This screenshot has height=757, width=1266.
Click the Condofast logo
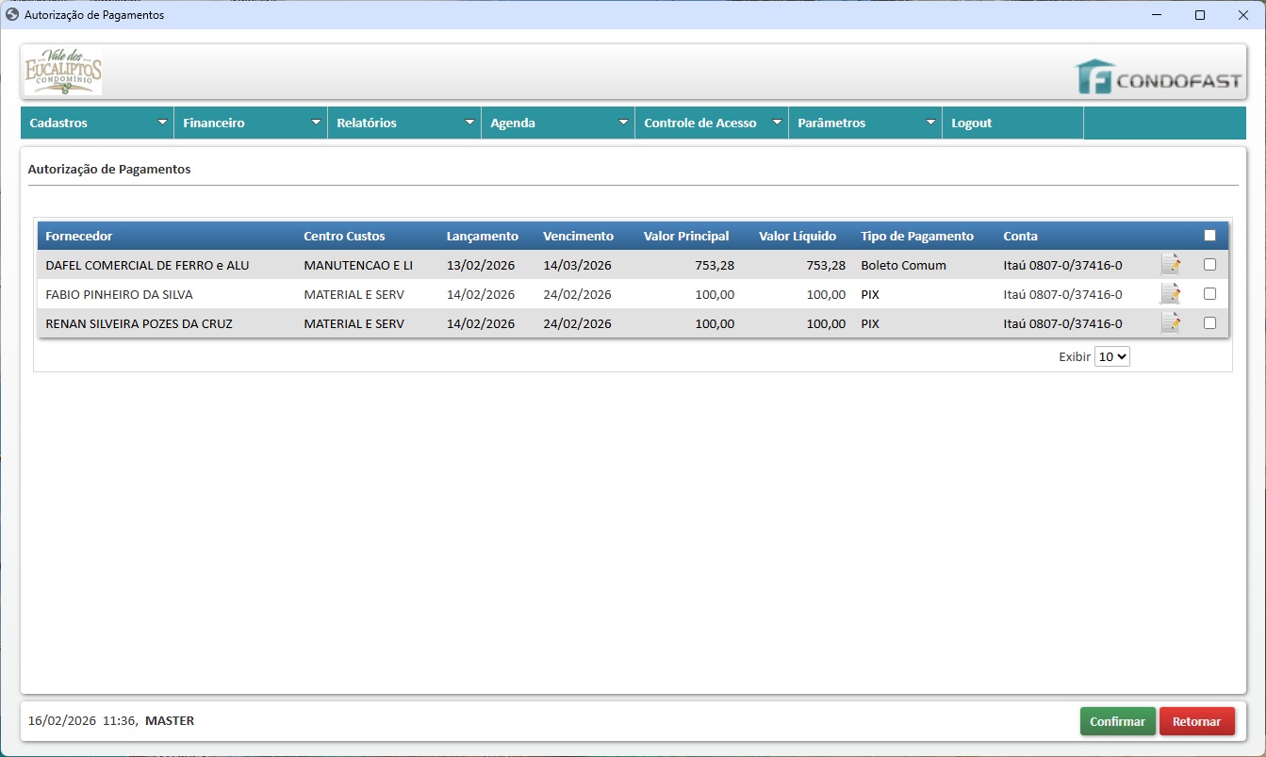click(1159, 77)
